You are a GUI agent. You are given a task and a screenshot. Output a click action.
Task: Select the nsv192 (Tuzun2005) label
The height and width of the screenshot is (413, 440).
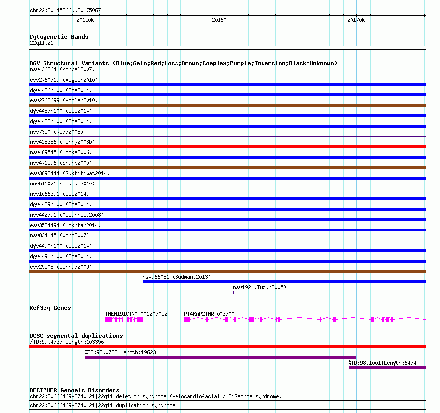260,287
